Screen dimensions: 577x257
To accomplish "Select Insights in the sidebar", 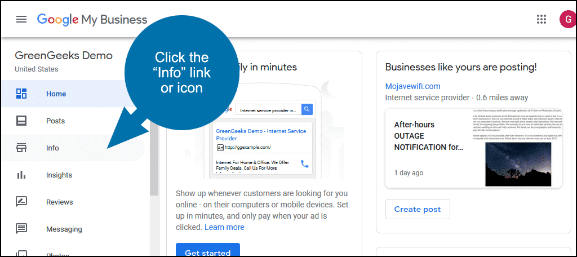I will click(59, 175).
